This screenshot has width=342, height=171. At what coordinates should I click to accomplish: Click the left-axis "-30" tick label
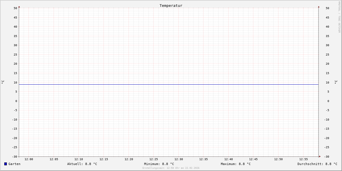click(x=15, y=157)
